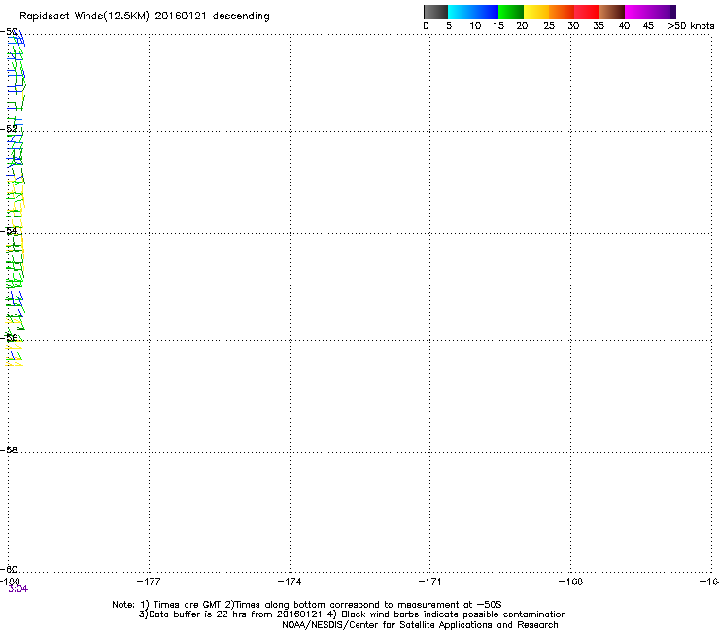Click the '-58' latitude axis label
This screenshot has height=631, width=719.
[9, 450]
